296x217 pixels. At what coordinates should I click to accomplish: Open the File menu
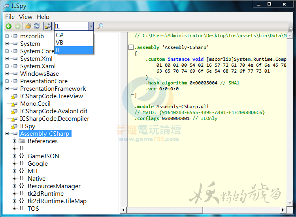pyautogui.click(x=10, y=17)
